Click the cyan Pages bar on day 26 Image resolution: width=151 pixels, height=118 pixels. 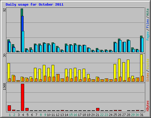120,46
